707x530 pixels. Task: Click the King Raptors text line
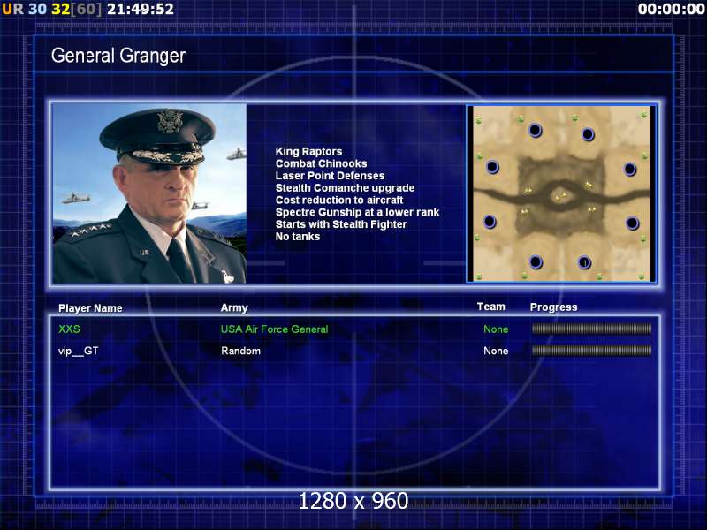point(308,151)
